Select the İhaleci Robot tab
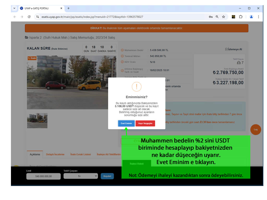The height and width of the screenshot is (200, 267). (137, 164)
